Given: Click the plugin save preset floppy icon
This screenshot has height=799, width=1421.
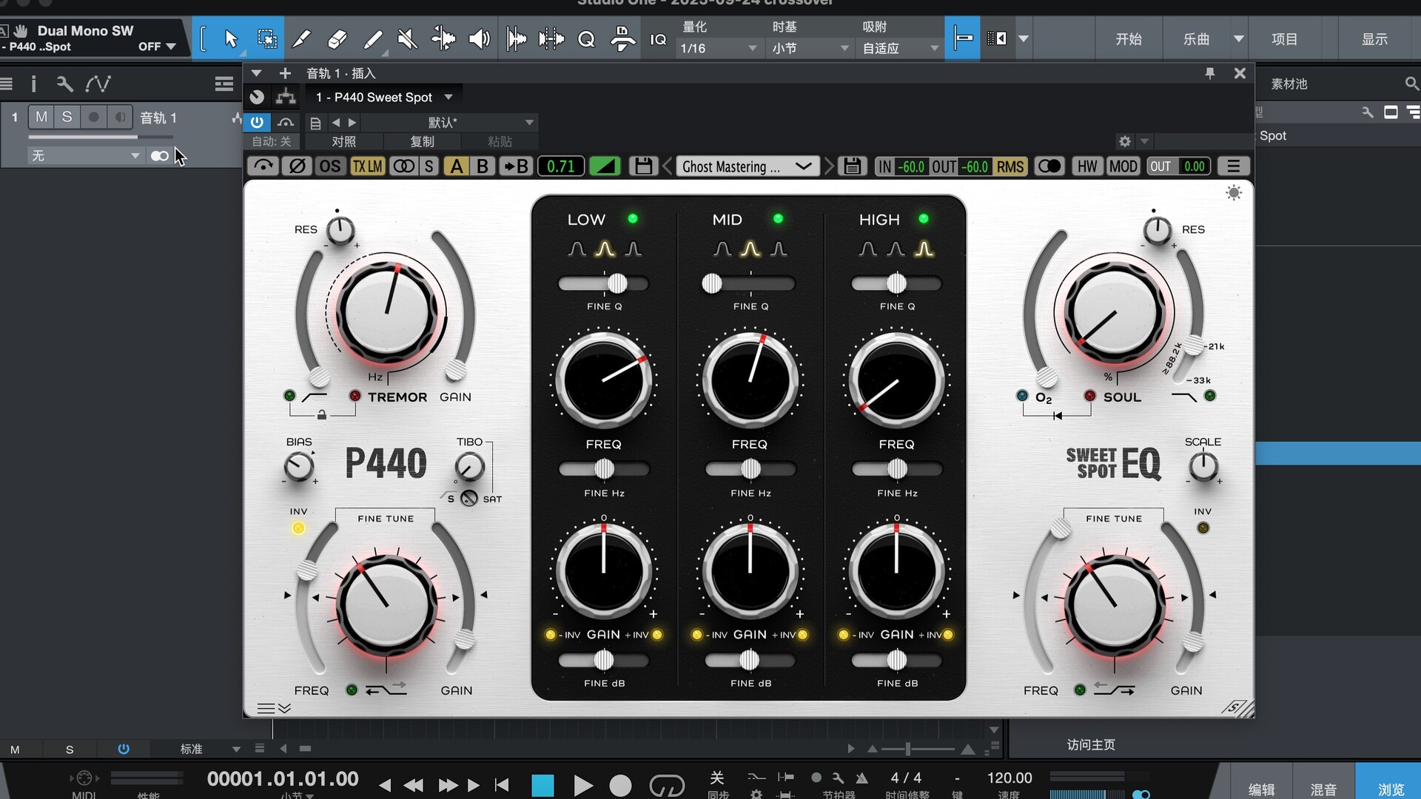Looking at the screenshot, I should click(x=643, y=166).
